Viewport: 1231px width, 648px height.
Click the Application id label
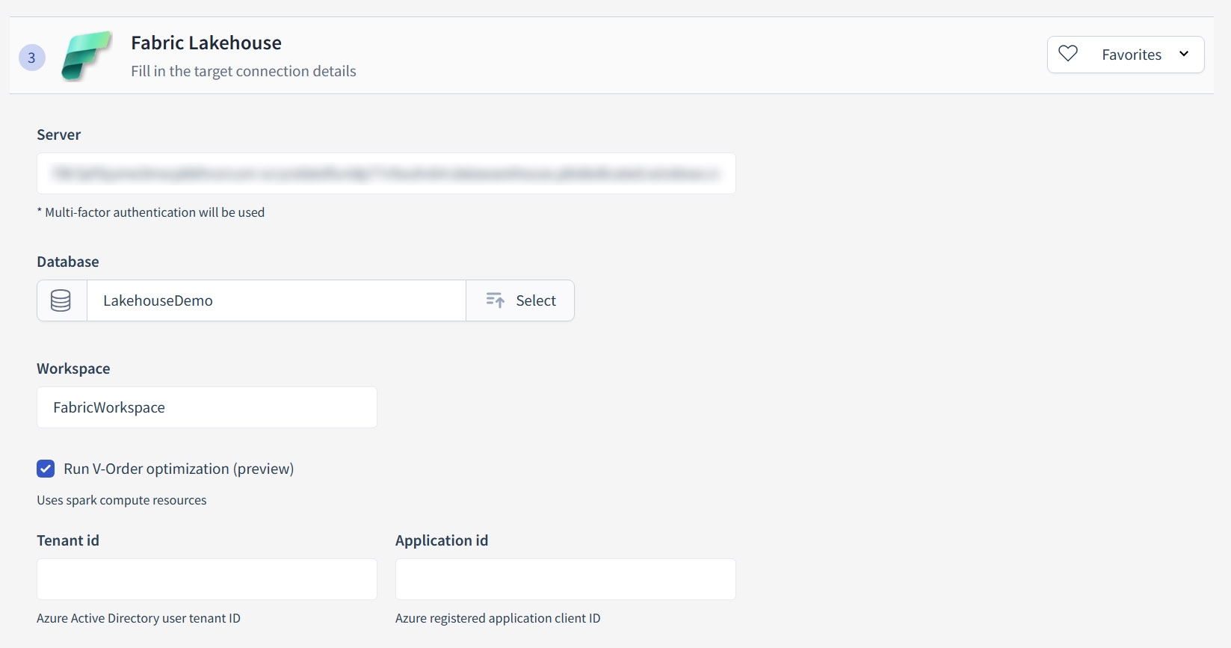tap(442, 540)
